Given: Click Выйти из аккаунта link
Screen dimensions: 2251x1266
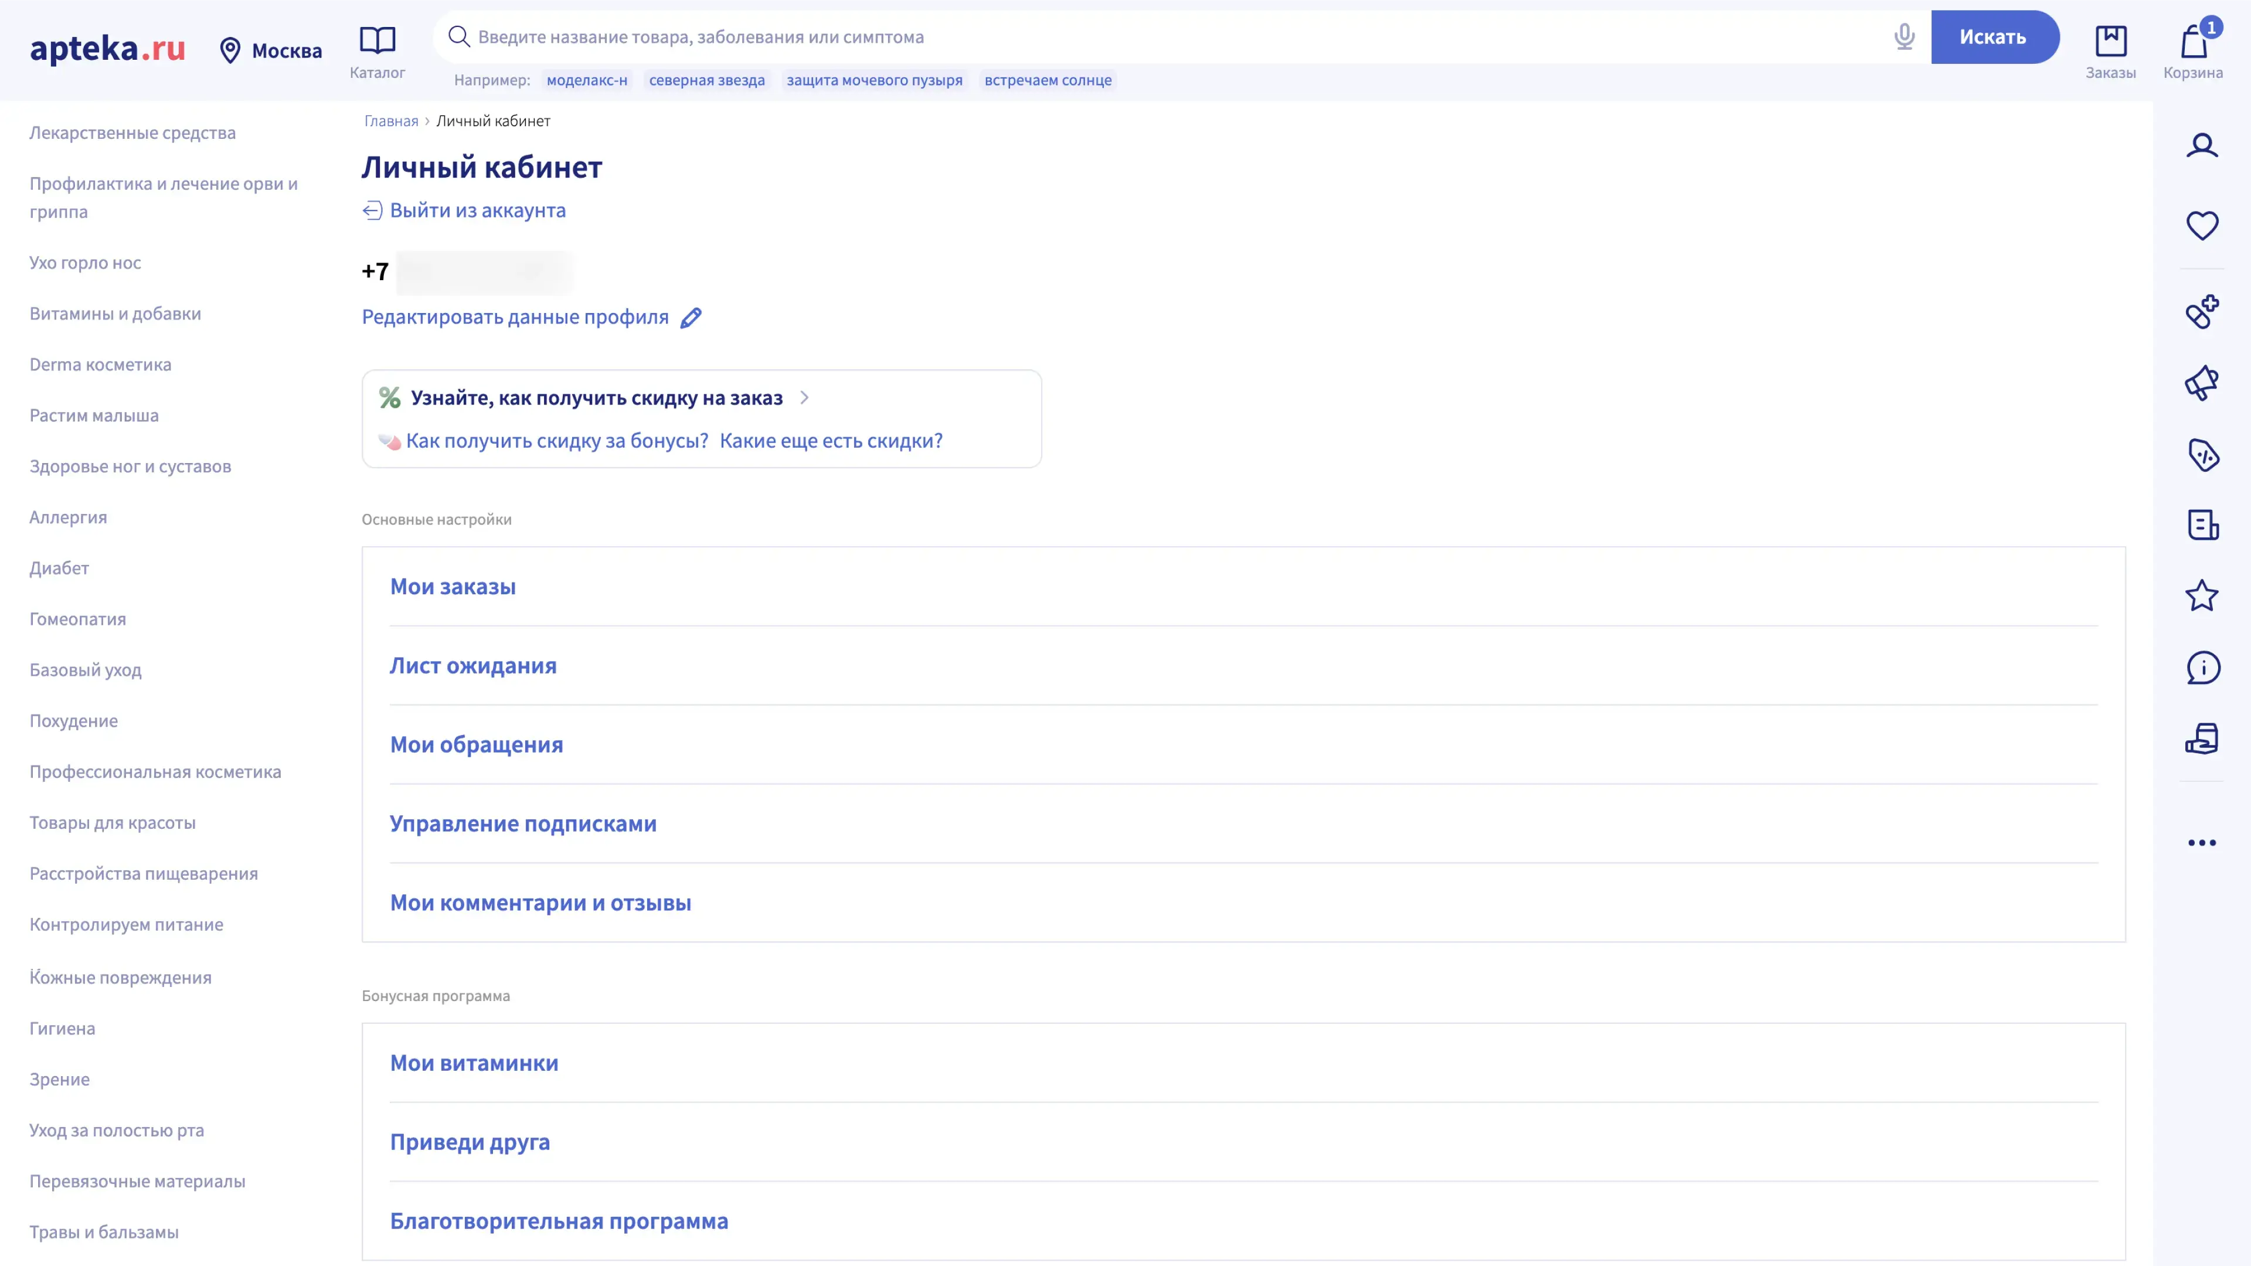Looking at the screenshot, I should coord(477,210).
